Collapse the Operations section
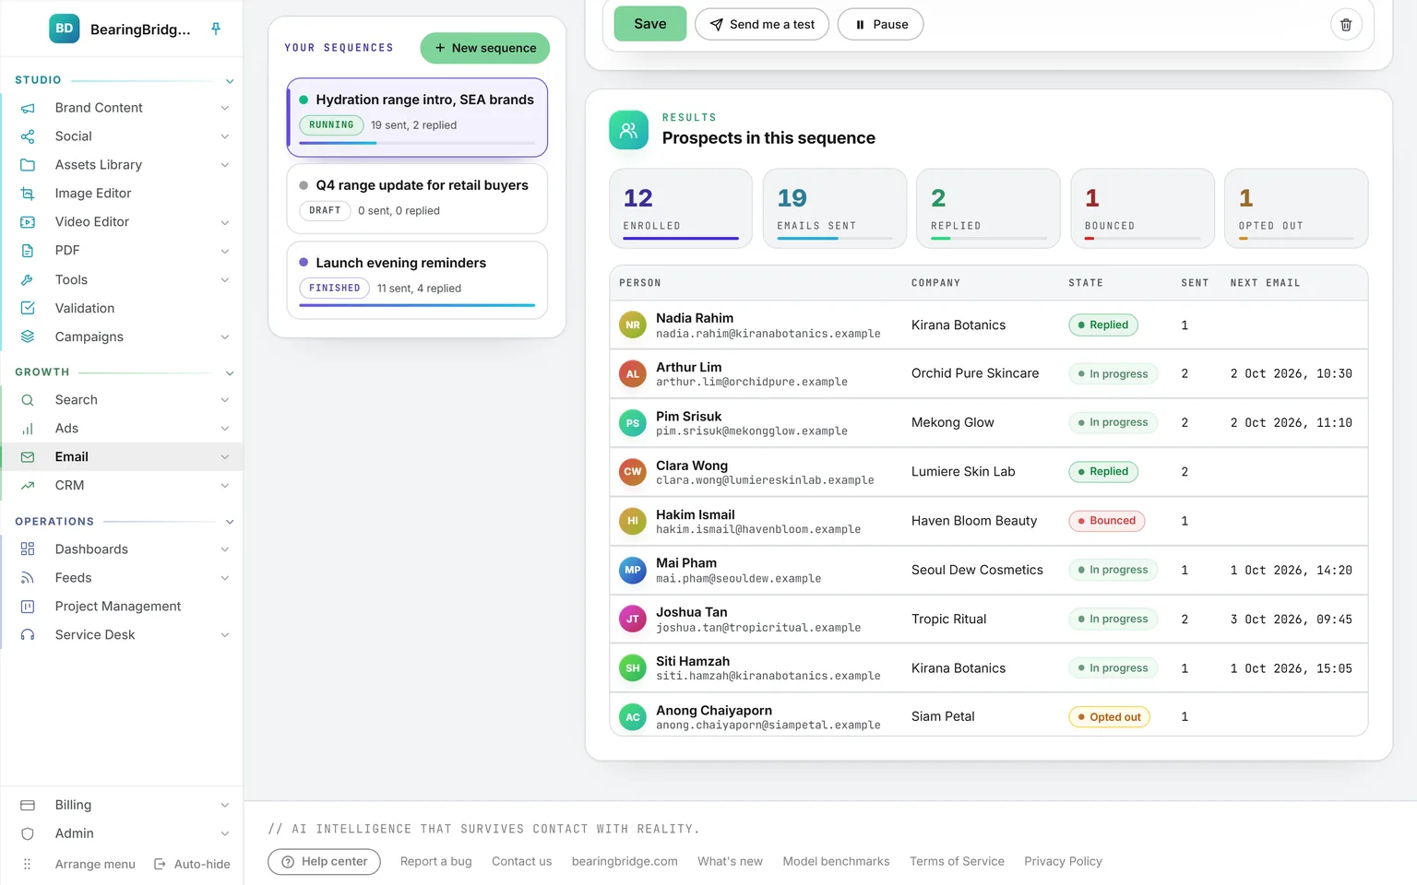 (230, 523)
